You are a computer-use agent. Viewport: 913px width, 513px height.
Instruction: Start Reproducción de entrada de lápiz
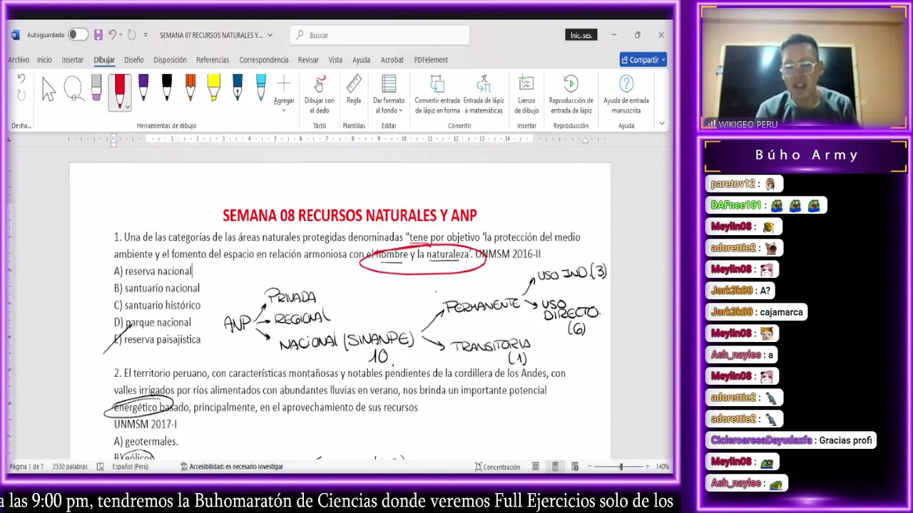[x=571, y=95]
